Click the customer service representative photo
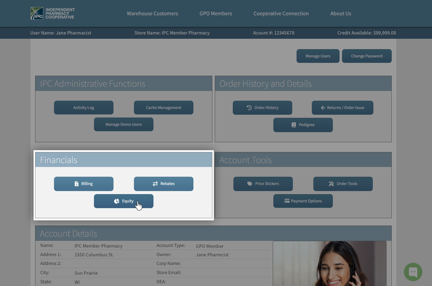Image resolution: width=432 pixels, height=286 pixels. [x=329, y=263]
